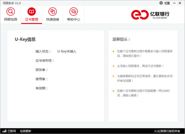Click the 已联网 status text

[12, 131]
